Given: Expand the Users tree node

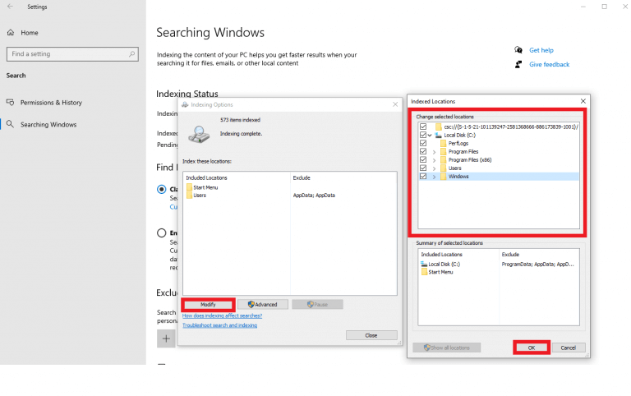Looking at the screenshot, I should 434,168.
